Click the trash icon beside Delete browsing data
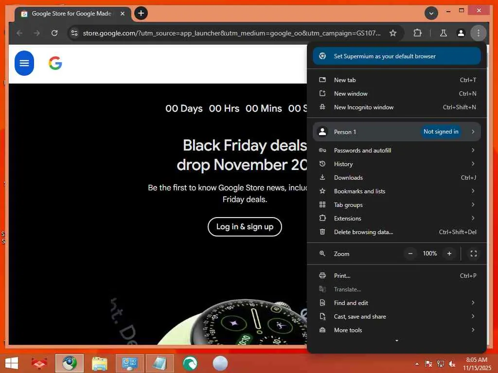Screen dimensions: 498x373 coord(322,232)
